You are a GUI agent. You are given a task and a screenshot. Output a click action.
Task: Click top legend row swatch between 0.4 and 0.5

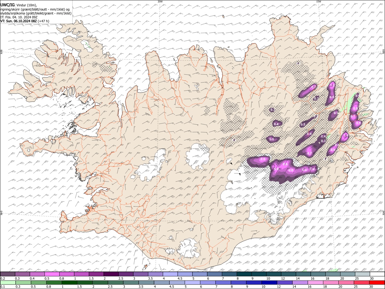click(x=37, y=274)
